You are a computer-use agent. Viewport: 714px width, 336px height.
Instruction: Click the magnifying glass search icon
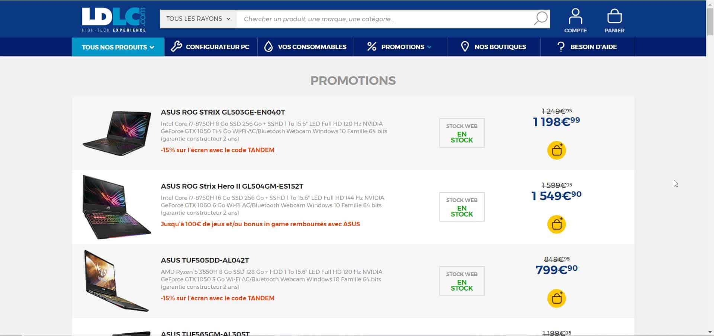[x=540, y=18]
